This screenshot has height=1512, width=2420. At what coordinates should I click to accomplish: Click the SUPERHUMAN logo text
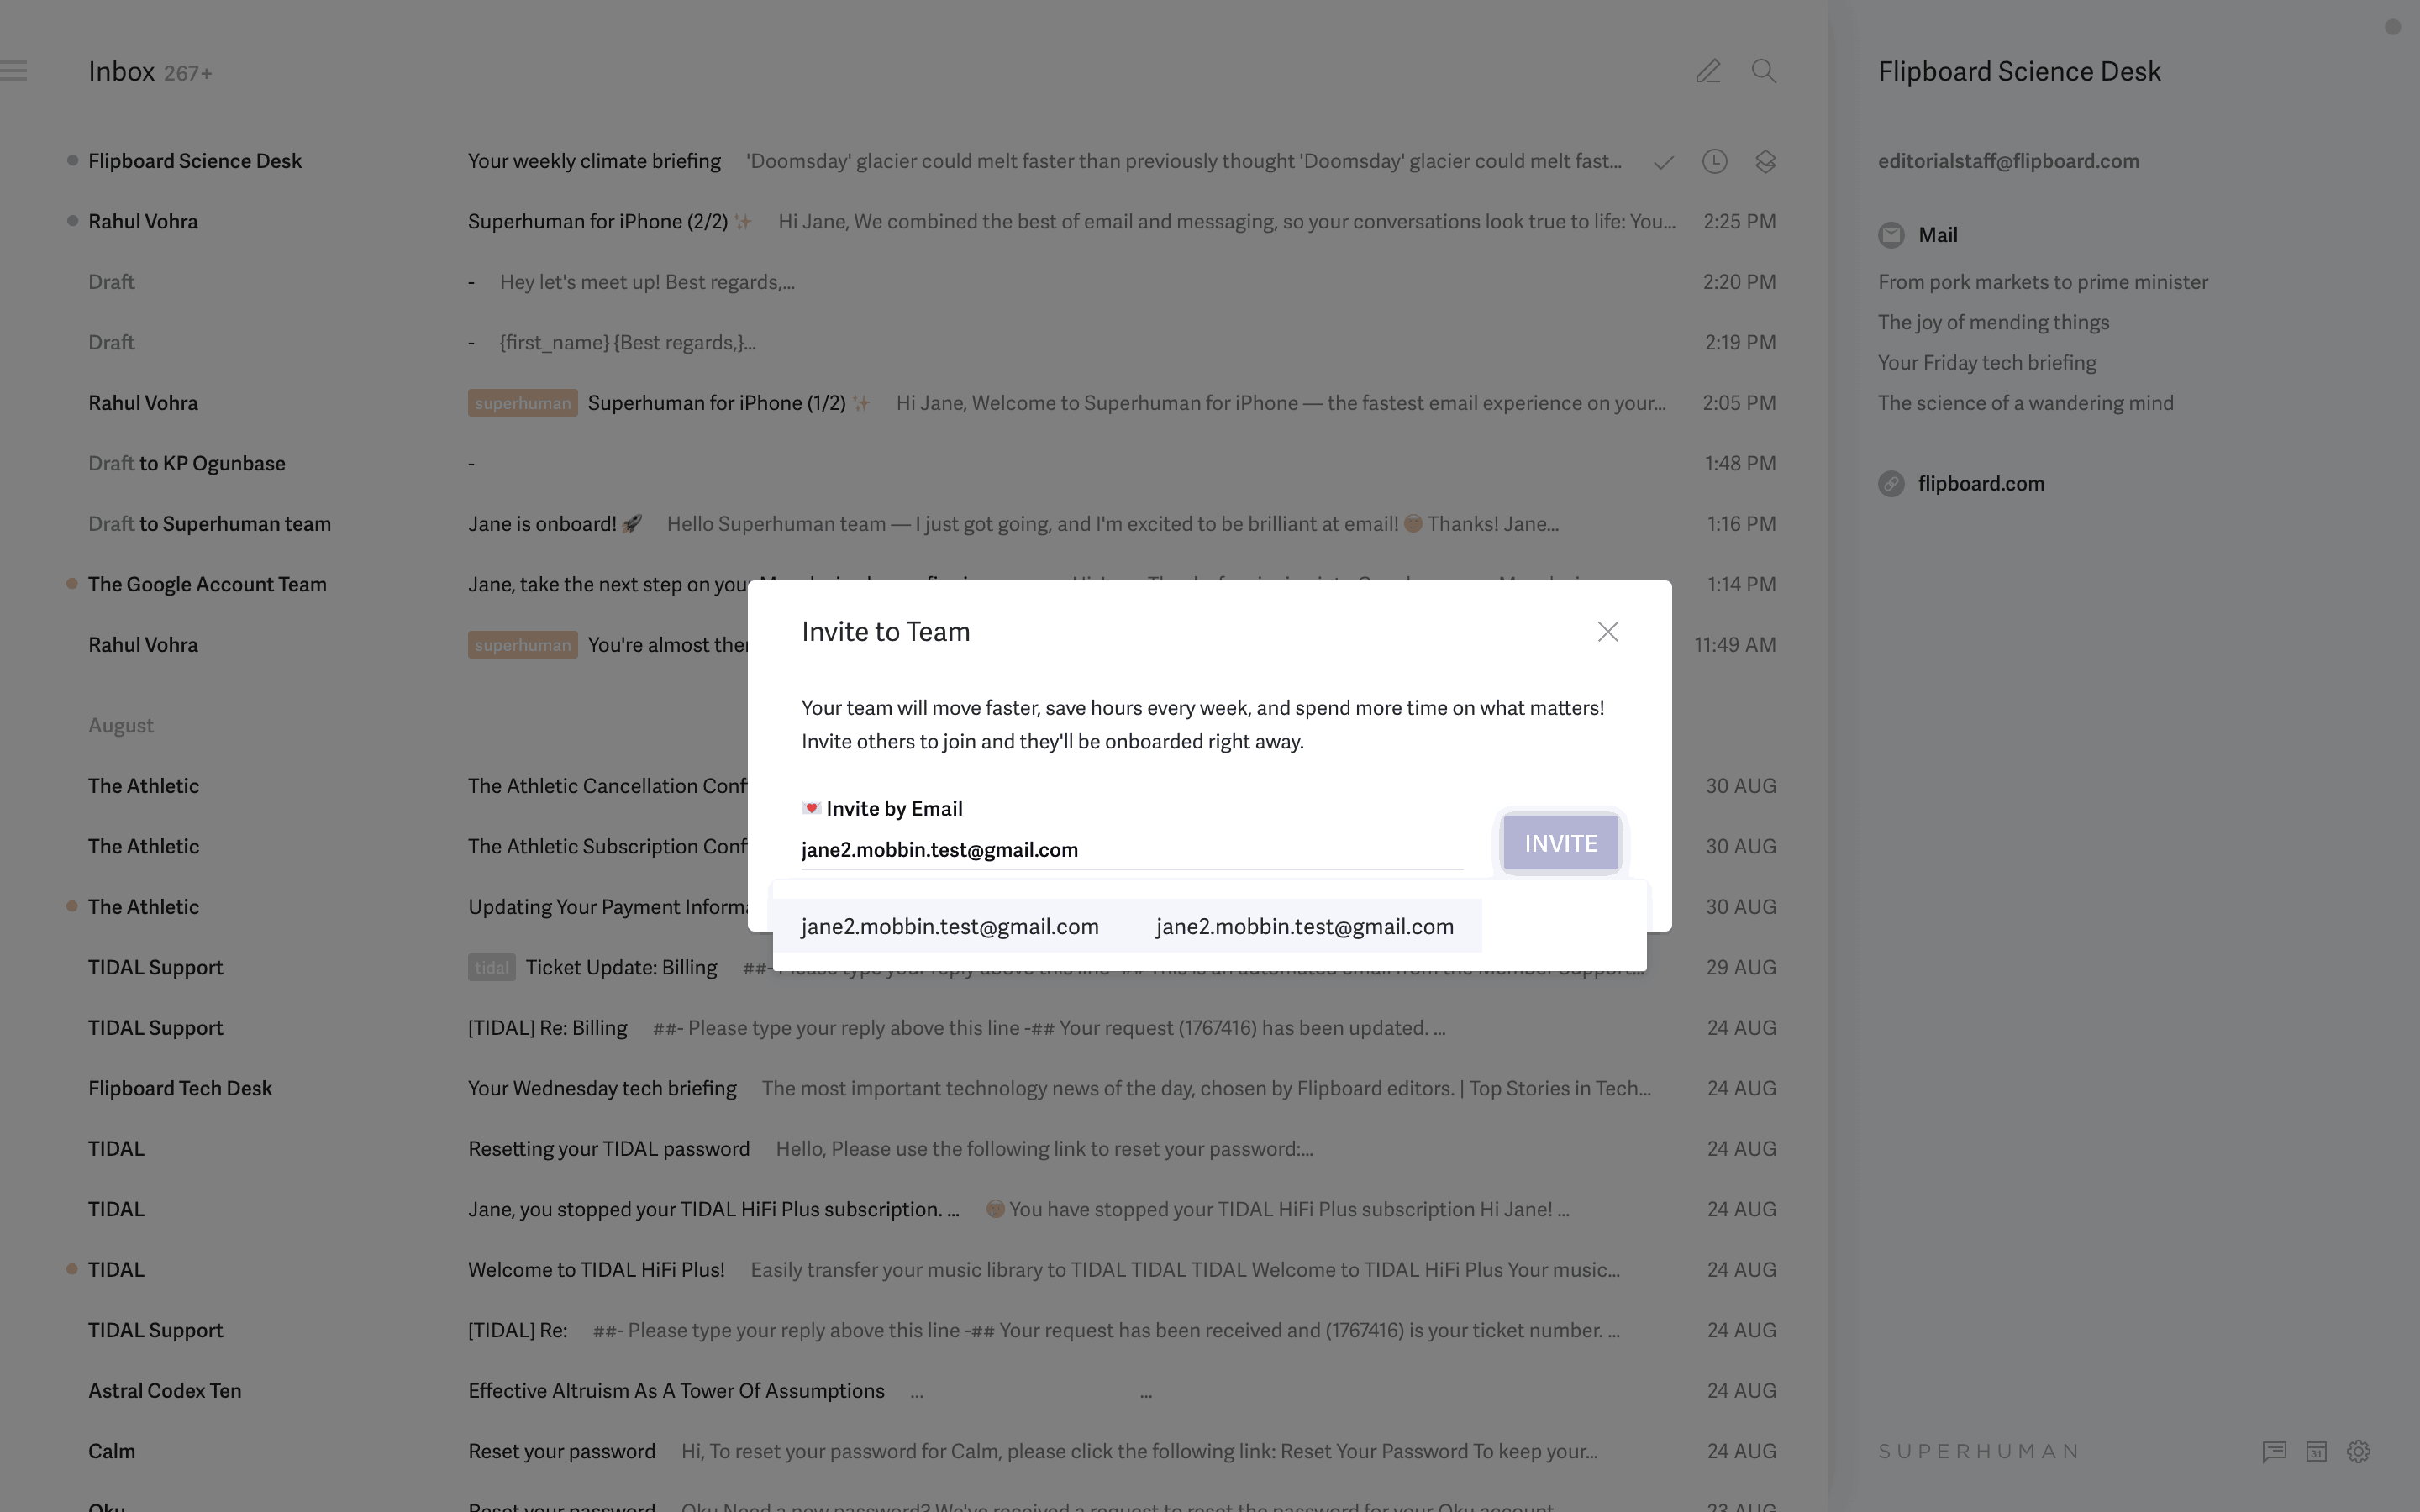pyautogui.click(x=1979, y=1451)
